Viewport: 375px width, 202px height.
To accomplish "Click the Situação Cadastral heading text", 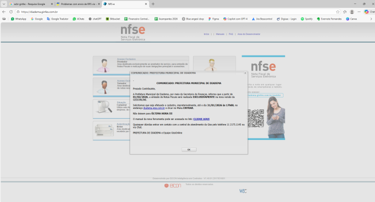I will point(121,103).
